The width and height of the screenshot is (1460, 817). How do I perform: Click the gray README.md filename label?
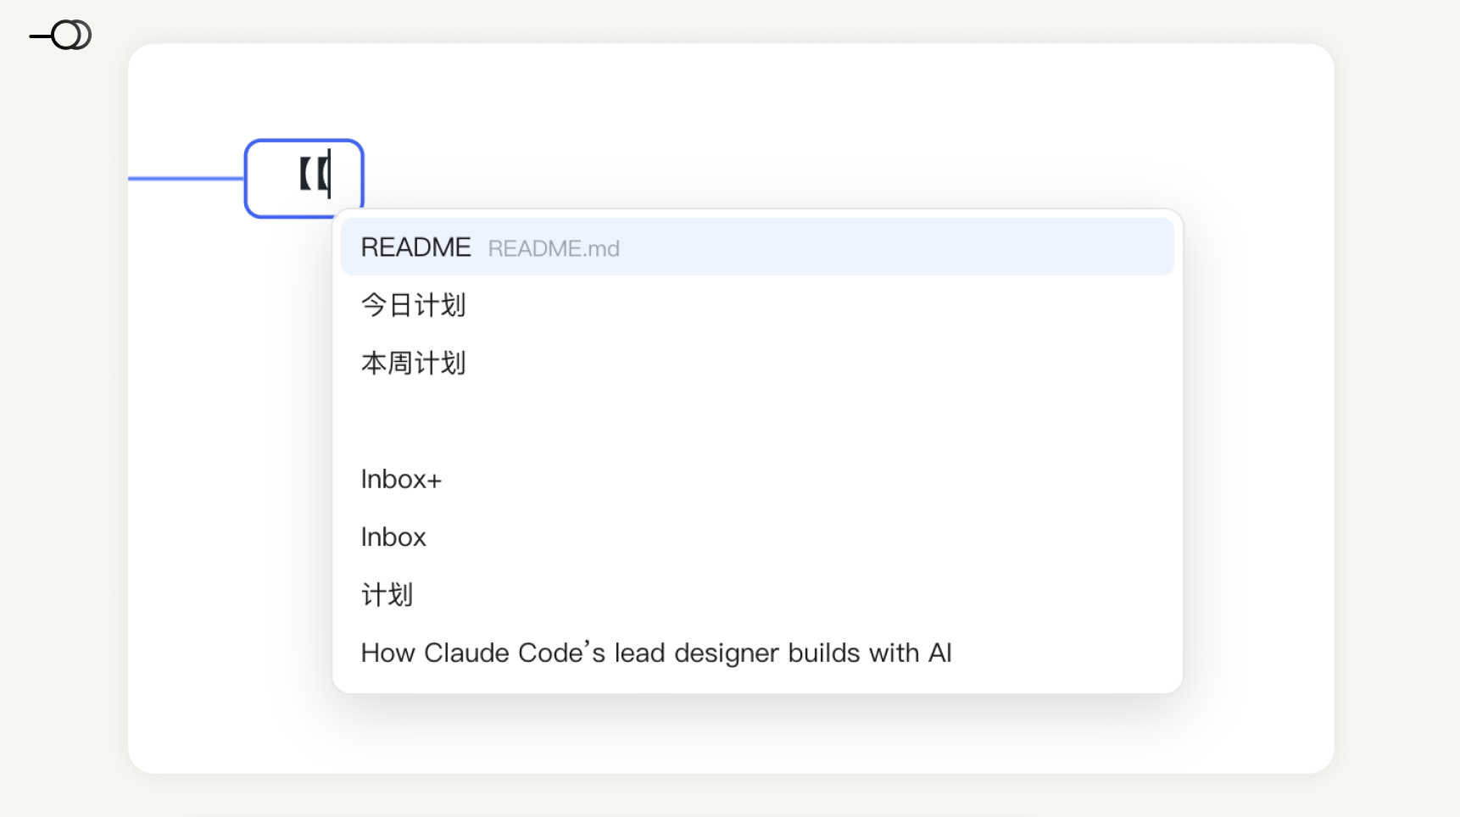(x=554, y=248)
